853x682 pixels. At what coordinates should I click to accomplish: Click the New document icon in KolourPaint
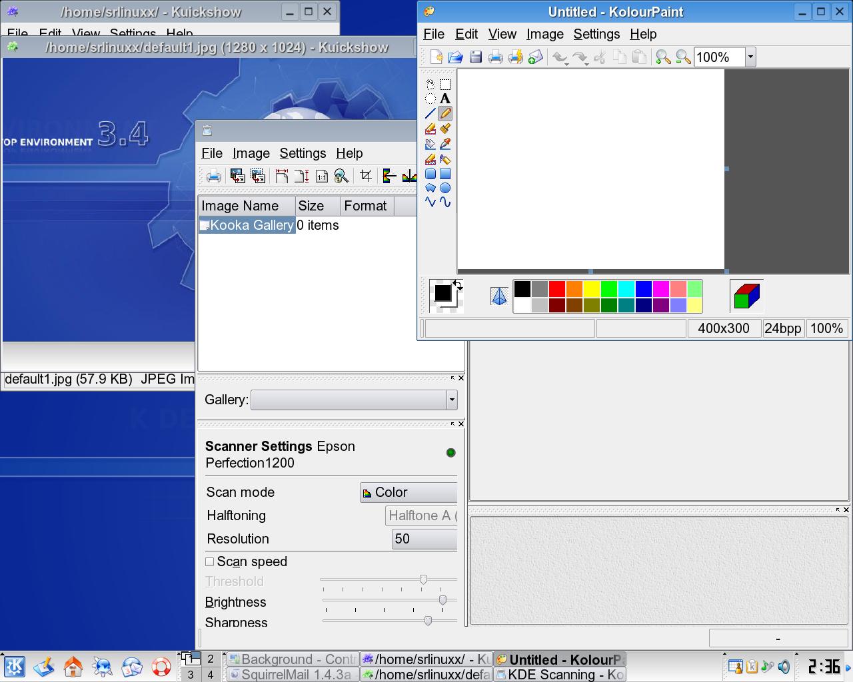pos(436,57)
